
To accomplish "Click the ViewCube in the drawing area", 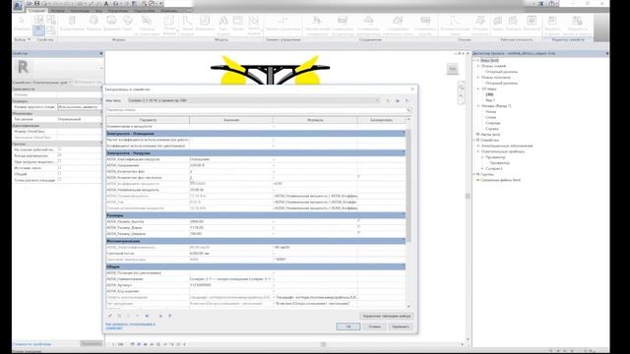I will tap(453, 69).
